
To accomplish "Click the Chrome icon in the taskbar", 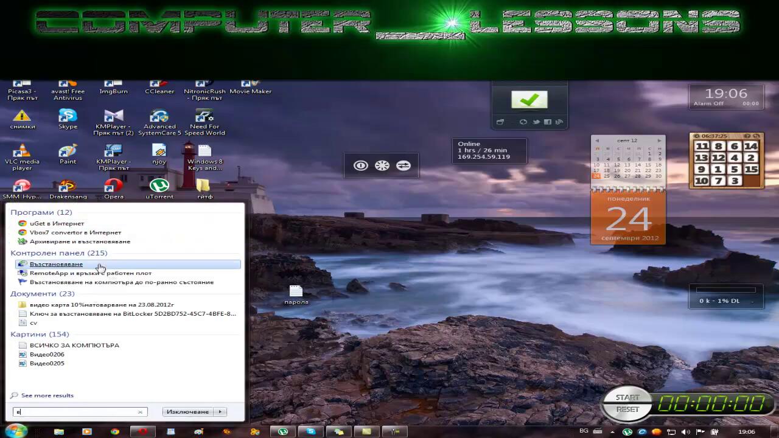I will (115, 431).
